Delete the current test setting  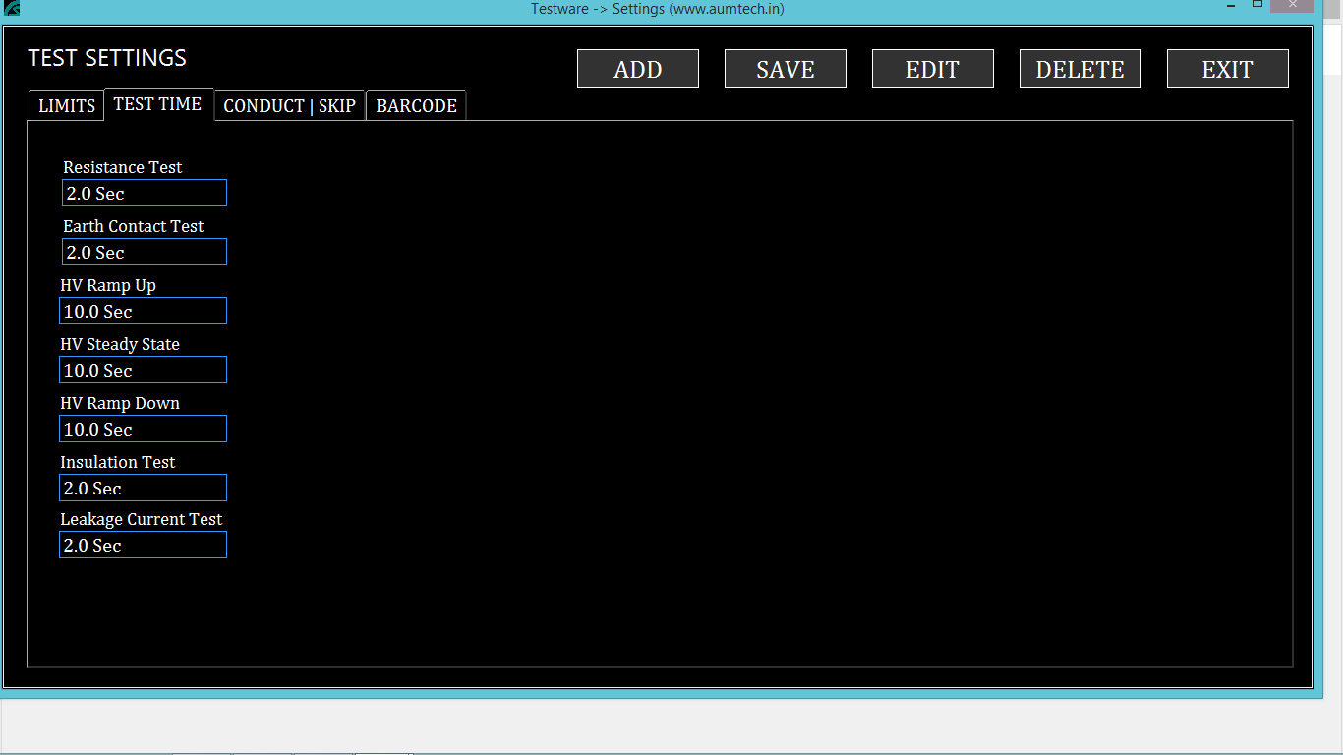click(x=1080, y=69)
